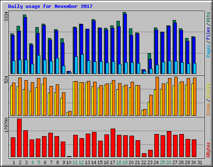The image size is (213, 167).
Task: Select the red KBytes bar for day 26
Action: pyautogui.click(x=169, y=144)
